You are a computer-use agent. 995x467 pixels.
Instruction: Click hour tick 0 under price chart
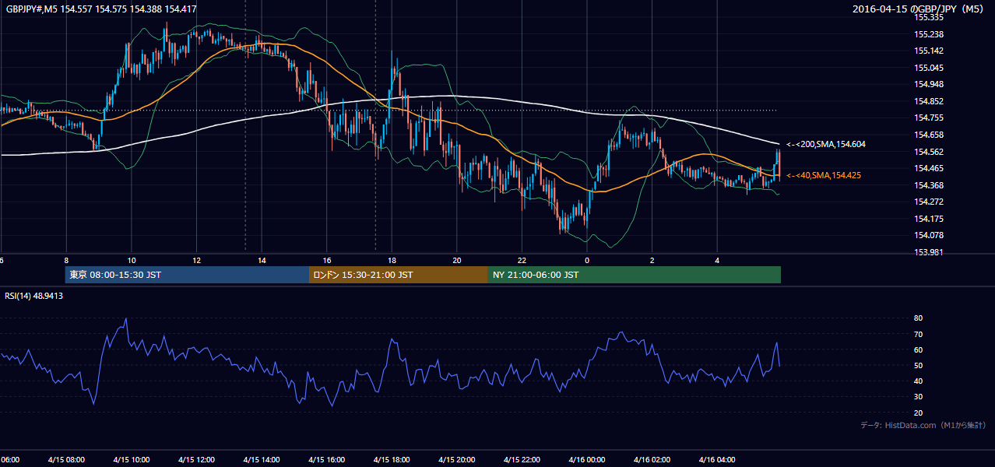587,260
